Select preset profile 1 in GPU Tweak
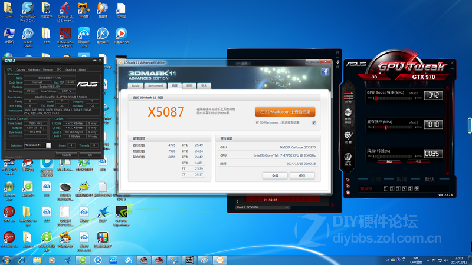The image size is (472, 265). 386,188
